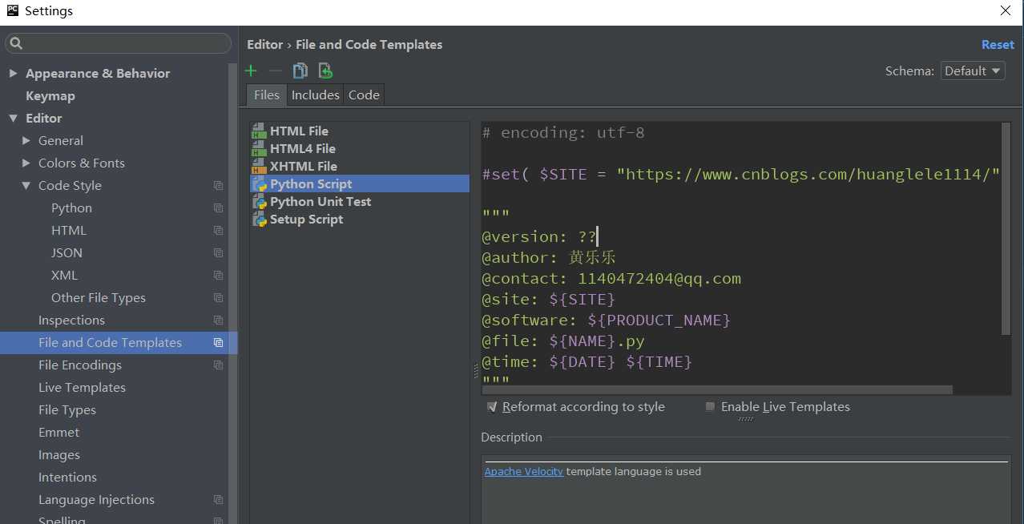The width and height of the screenshot is (1024, 524).
Task: Click project-level icon beside File Encodings
Action: click(x=218, y=365)
